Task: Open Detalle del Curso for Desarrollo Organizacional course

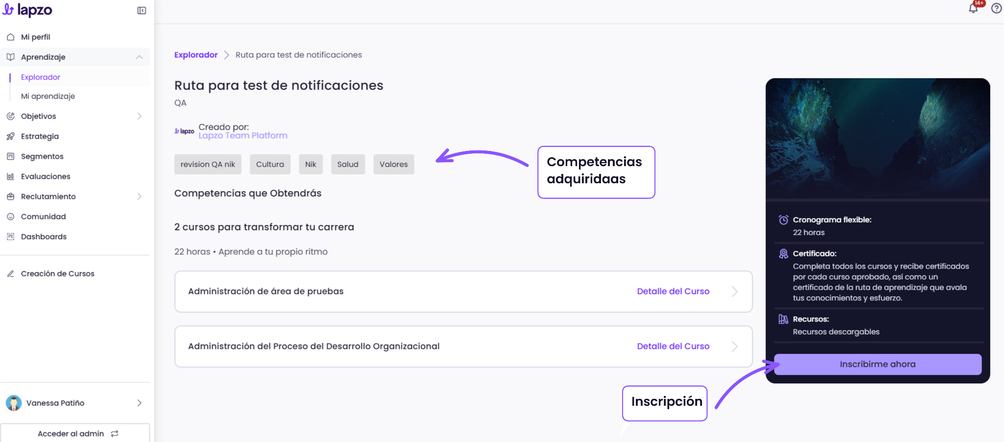Action: click(673, 346)
